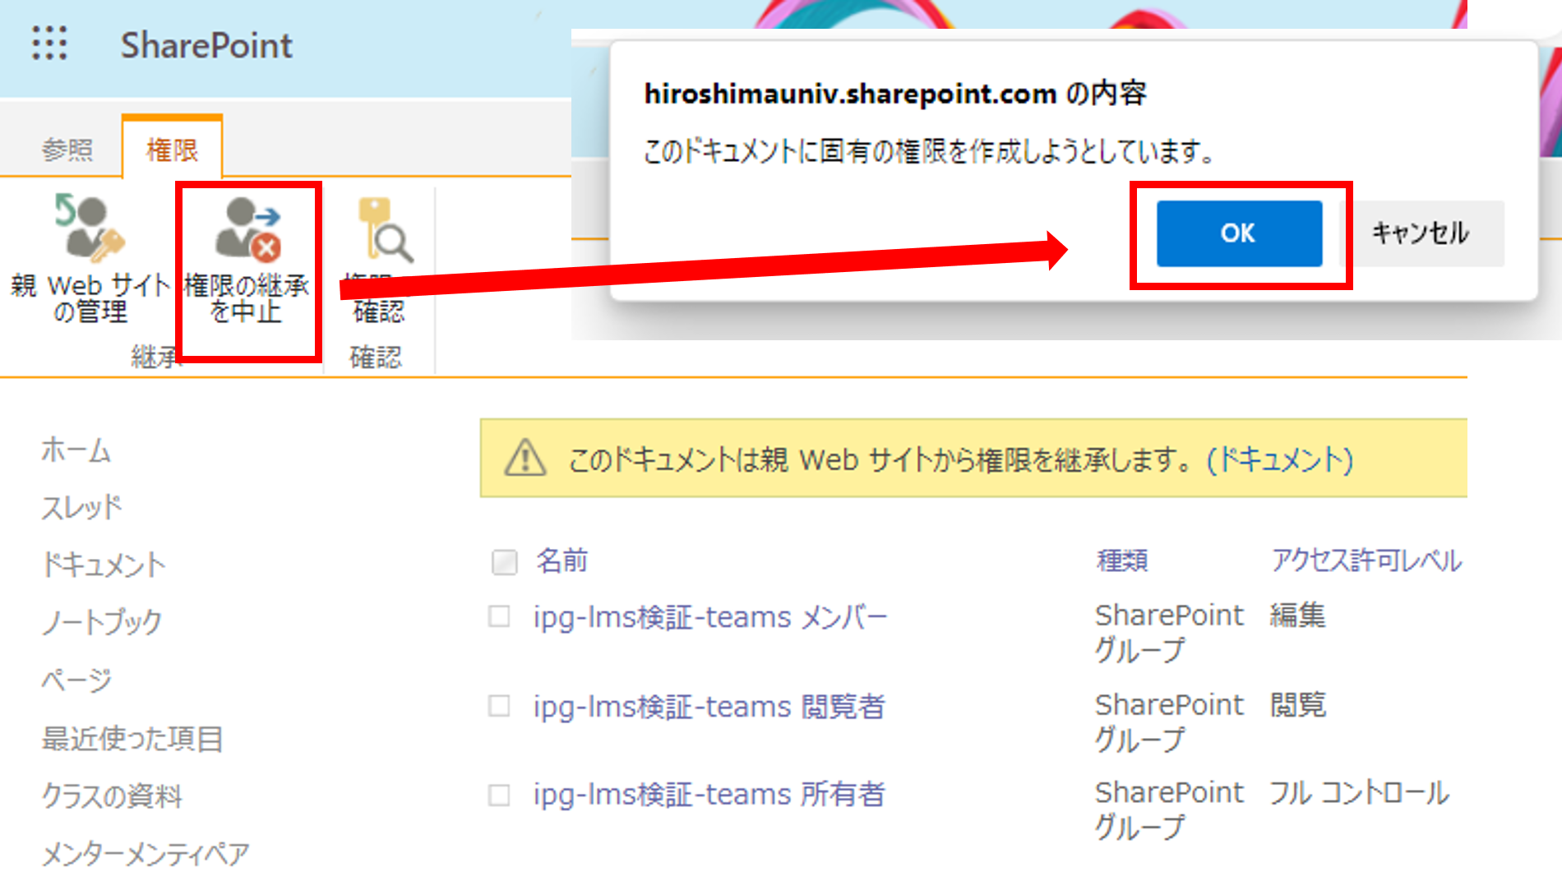
Task: Click 親 Web サイトの管理 icon
Action: tap(90, 228)
